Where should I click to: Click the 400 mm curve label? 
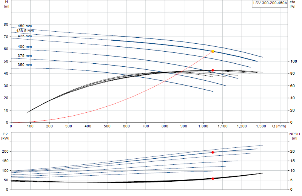pos(25,46)
